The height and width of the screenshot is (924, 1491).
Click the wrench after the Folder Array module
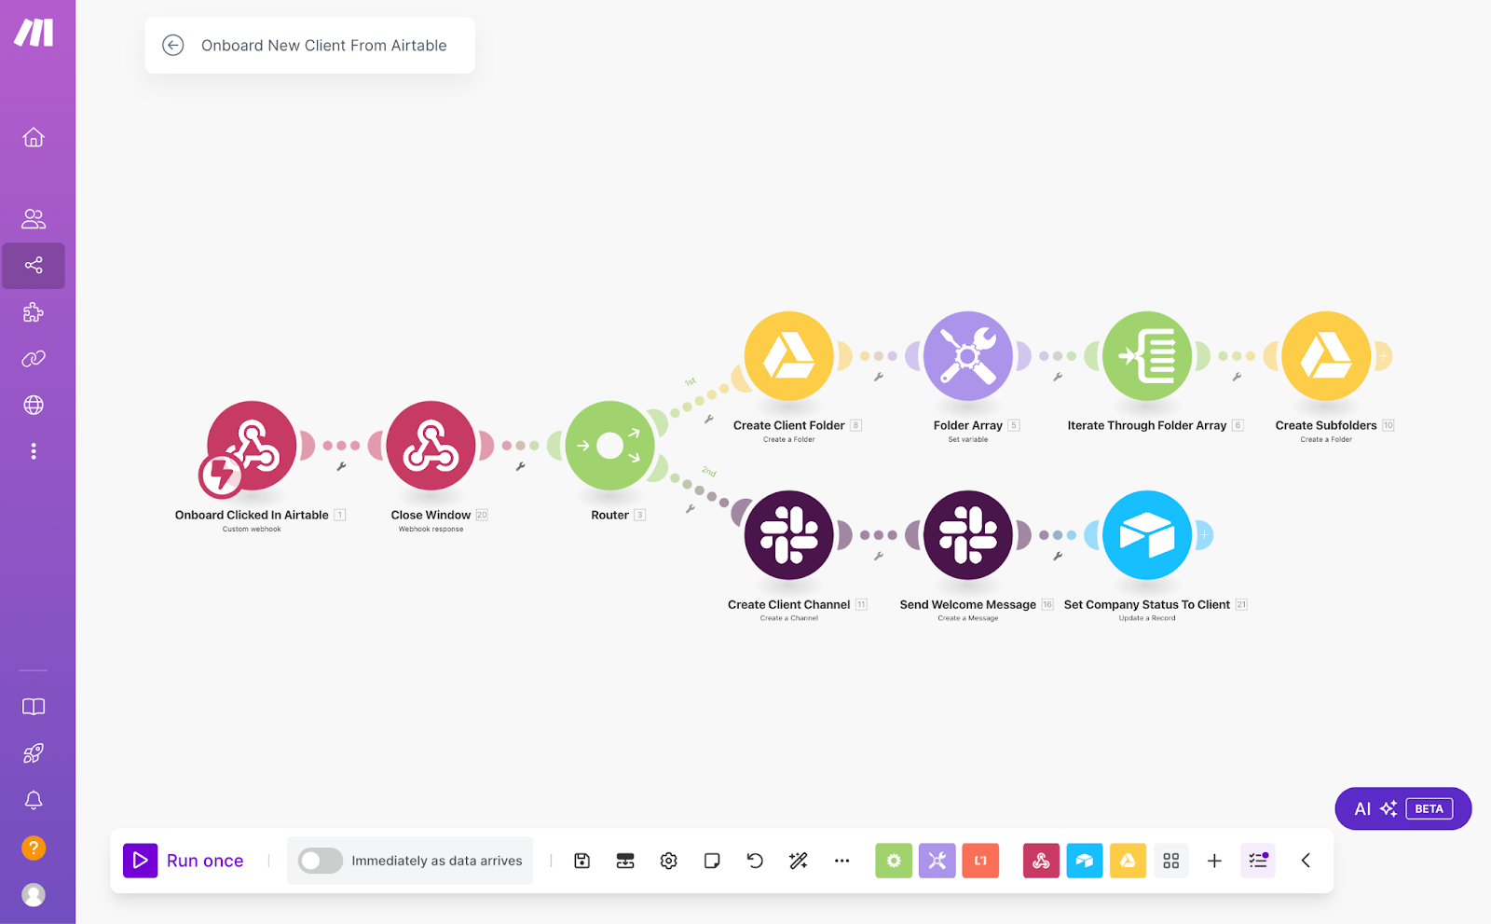coord(1058,377)
